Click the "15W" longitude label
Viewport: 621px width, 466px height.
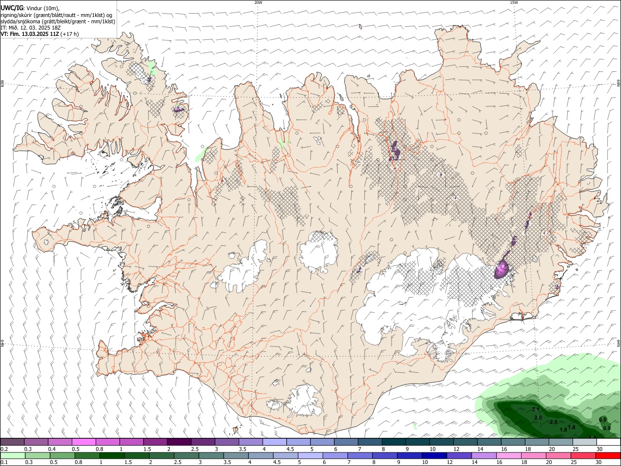click(513, 2)
